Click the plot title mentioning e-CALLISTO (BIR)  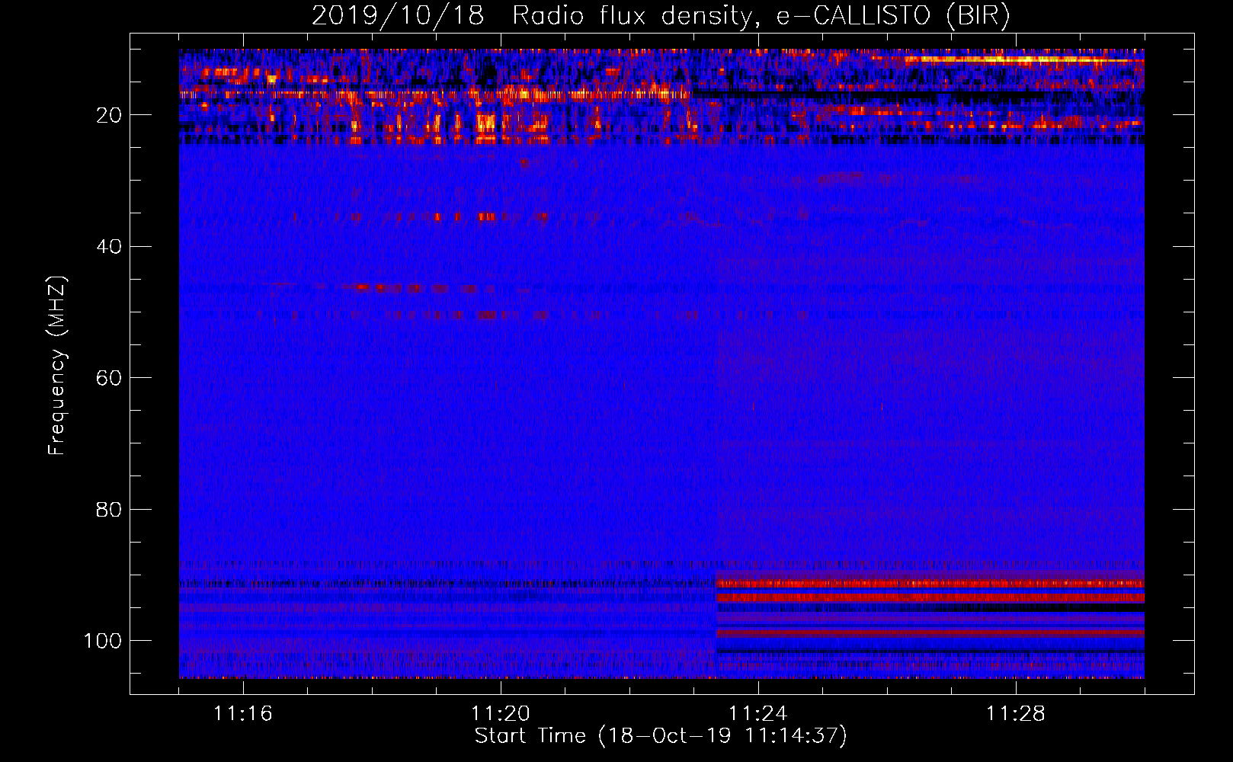661,16
